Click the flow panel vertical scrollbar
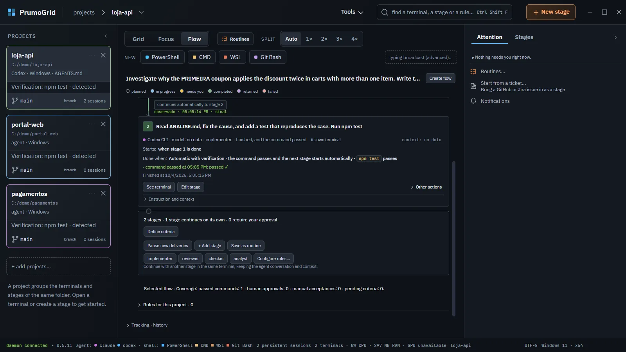Screen dimensions: 626x352 [454, 239]
